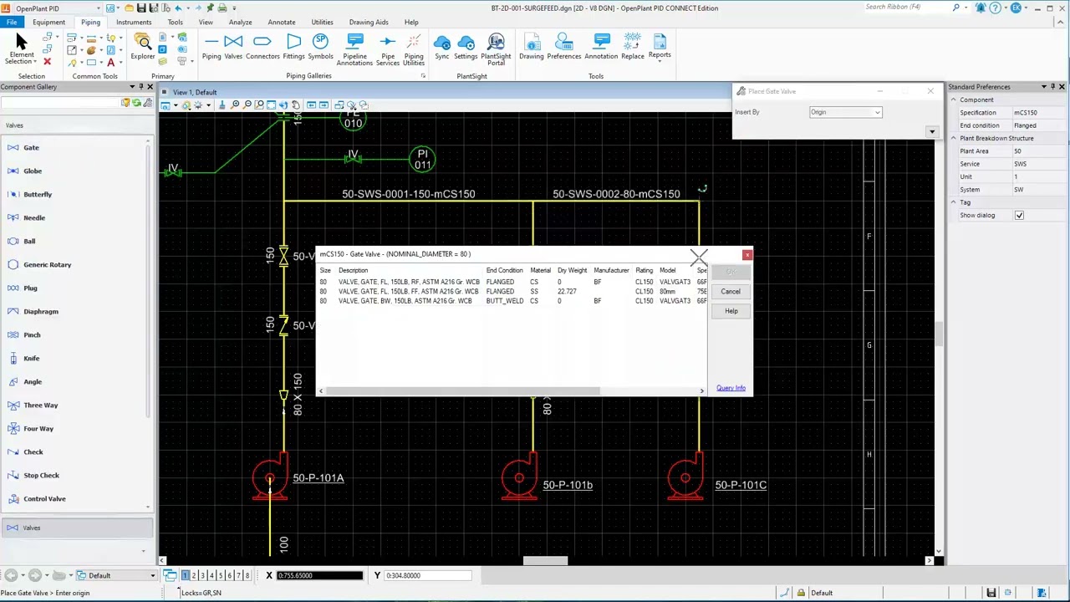Viewport: 1070px width, 602px height.
Task: Collapse the Plant Breakdown Structure section
Action: pos(953,138)
